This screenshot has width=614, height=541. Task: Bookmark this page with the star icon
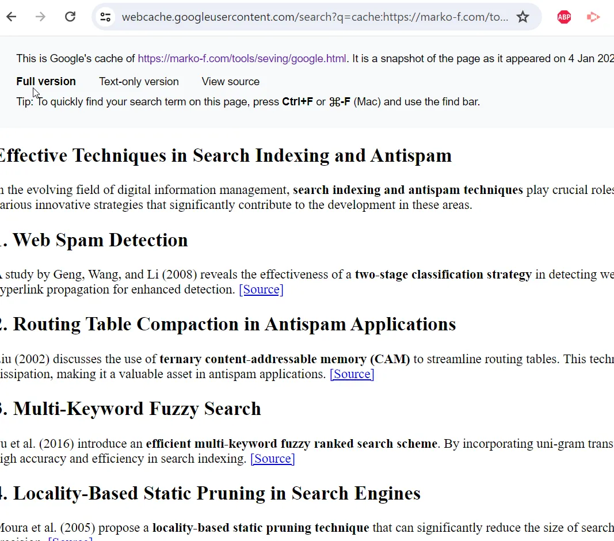click(x=523, y=17)
